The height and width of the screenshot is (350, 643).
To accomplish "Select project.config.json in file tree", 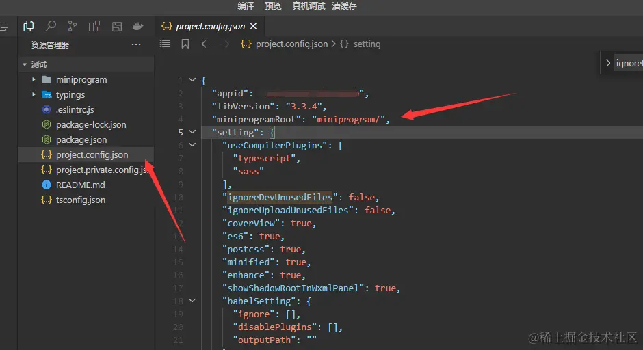I will (86, 155).
